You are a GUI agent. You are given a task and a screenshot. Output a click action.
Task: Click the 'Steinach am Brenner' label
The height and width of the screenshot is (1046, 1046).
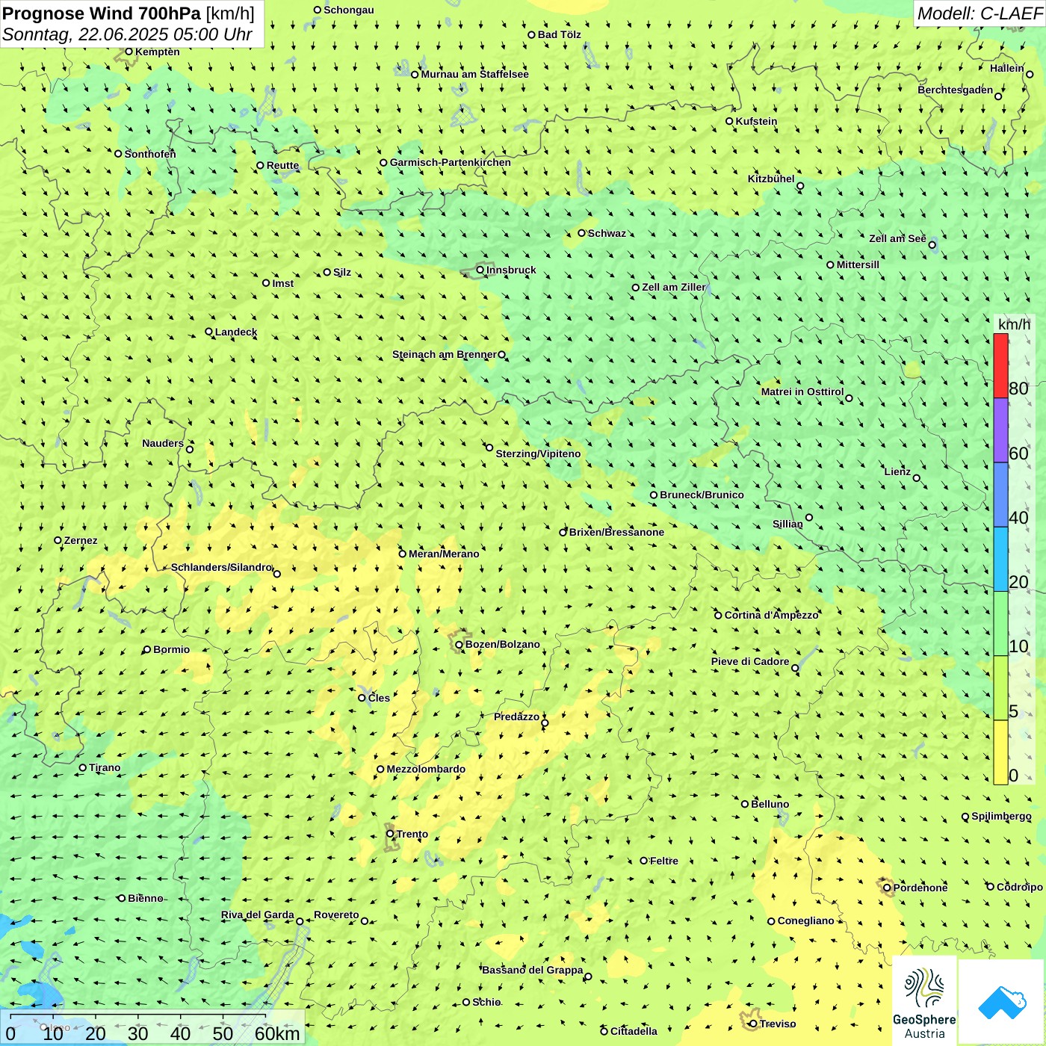[x=445, y=354]
